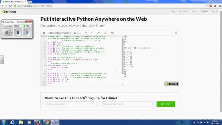Run the Python code

pyautogui.click(x=78, y=33)
